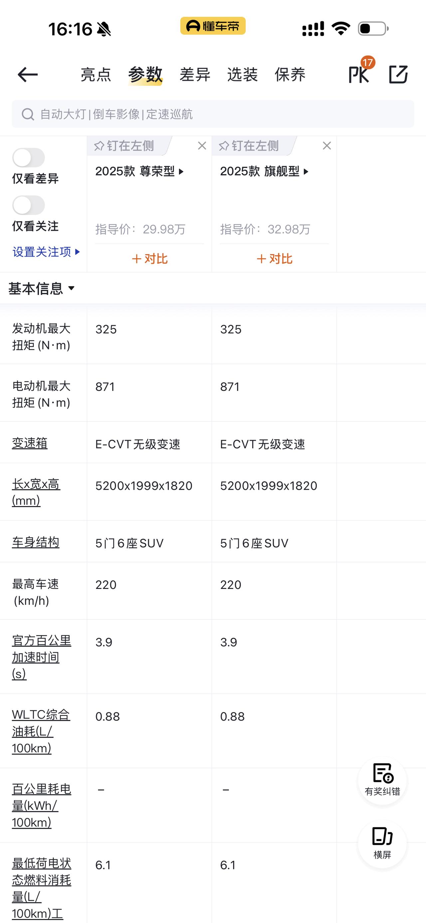
Task: Switch to landscape with 横屏 icon
Action: point(382,843)
